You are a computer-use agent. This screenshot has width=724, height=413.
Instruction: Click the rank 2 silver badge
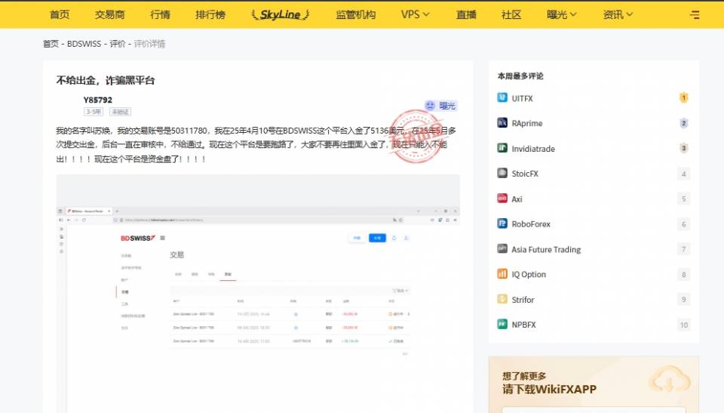pyautogui.click(x=684, y=123)
